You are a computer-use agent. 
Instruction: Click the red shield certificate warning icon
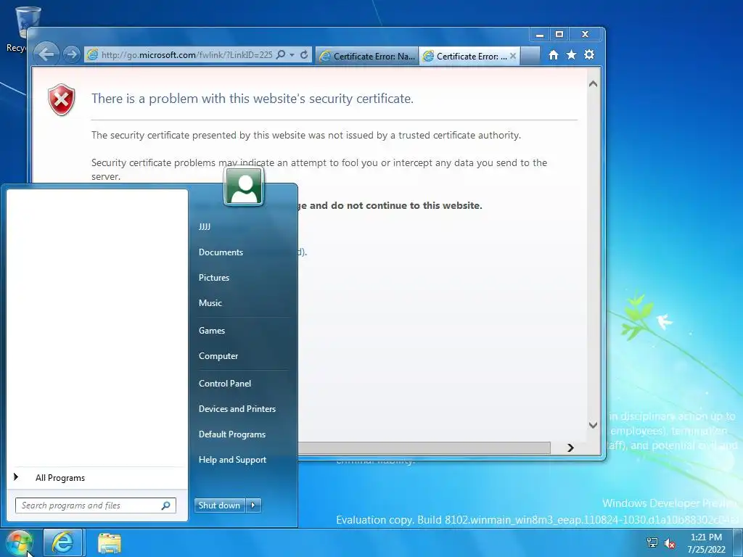[62, 99]
